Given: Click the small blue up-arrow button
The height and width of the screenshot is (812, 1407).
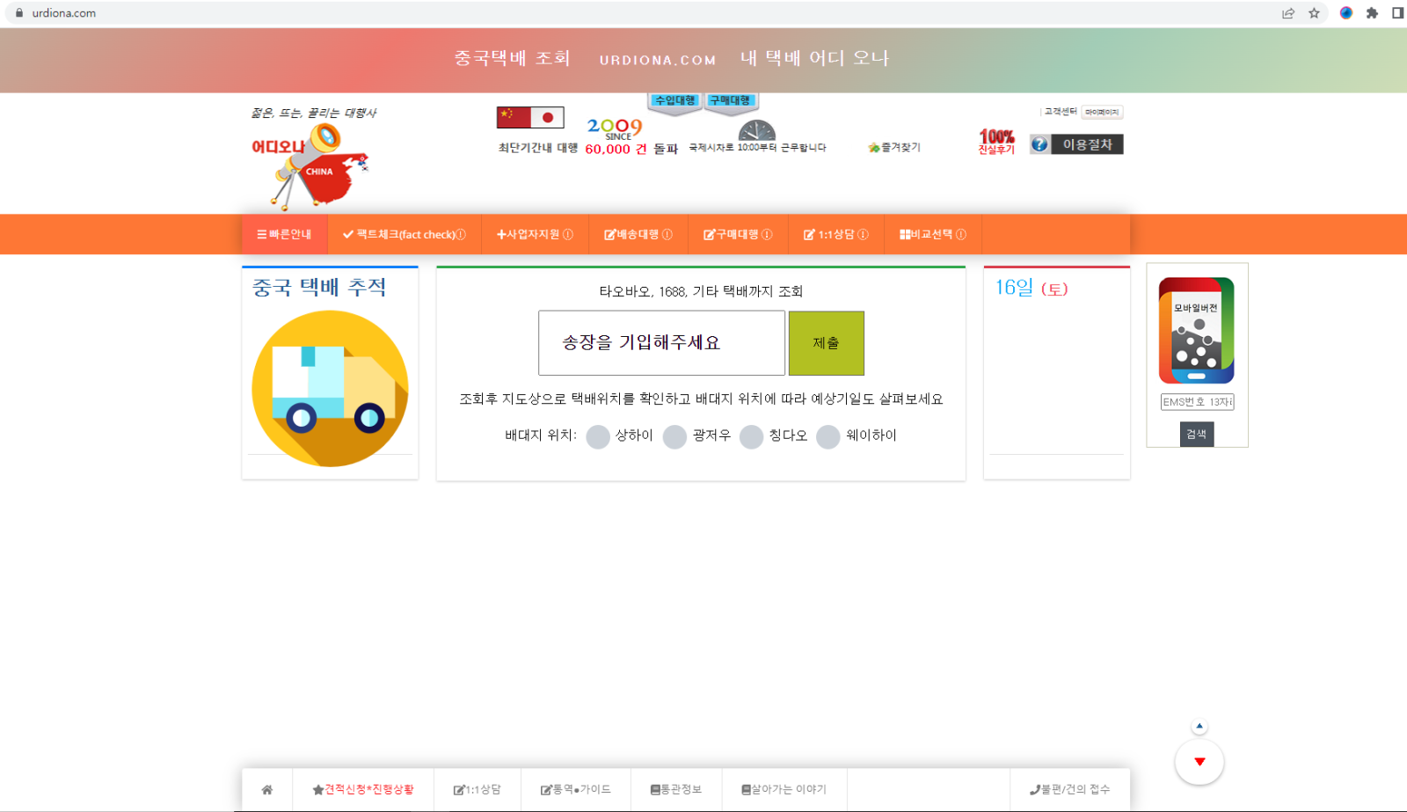Looking at the screenshot, I should (x=1199, y=726).
